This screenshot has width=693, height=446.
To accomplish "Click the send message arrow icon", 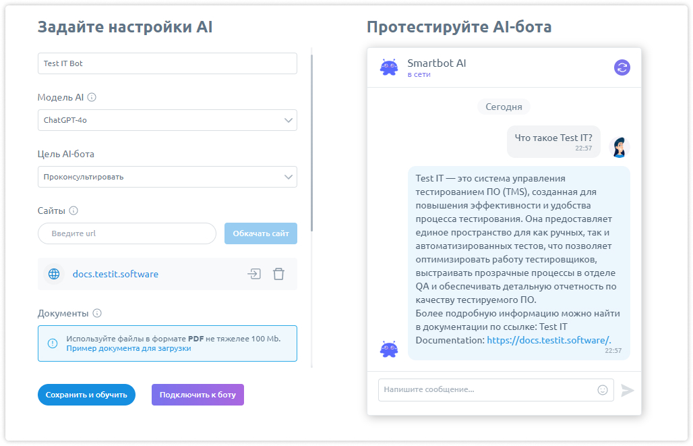I will point(627,390).
